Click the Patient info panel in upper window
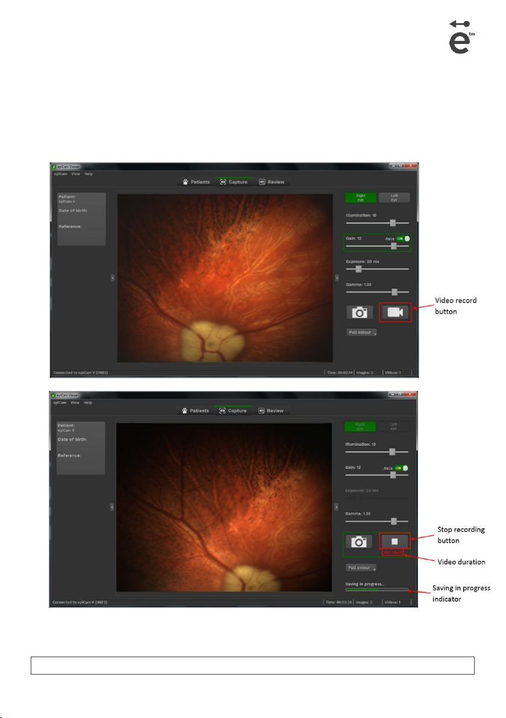 pyautogui.click(x=81, y=219)
